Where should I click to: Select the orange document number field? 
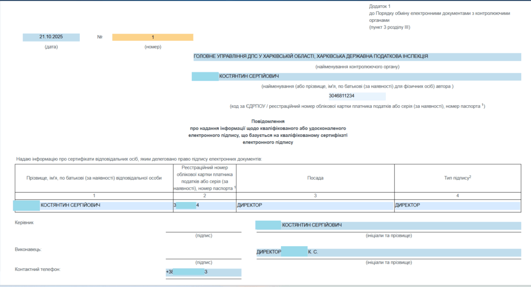point(152,37)
